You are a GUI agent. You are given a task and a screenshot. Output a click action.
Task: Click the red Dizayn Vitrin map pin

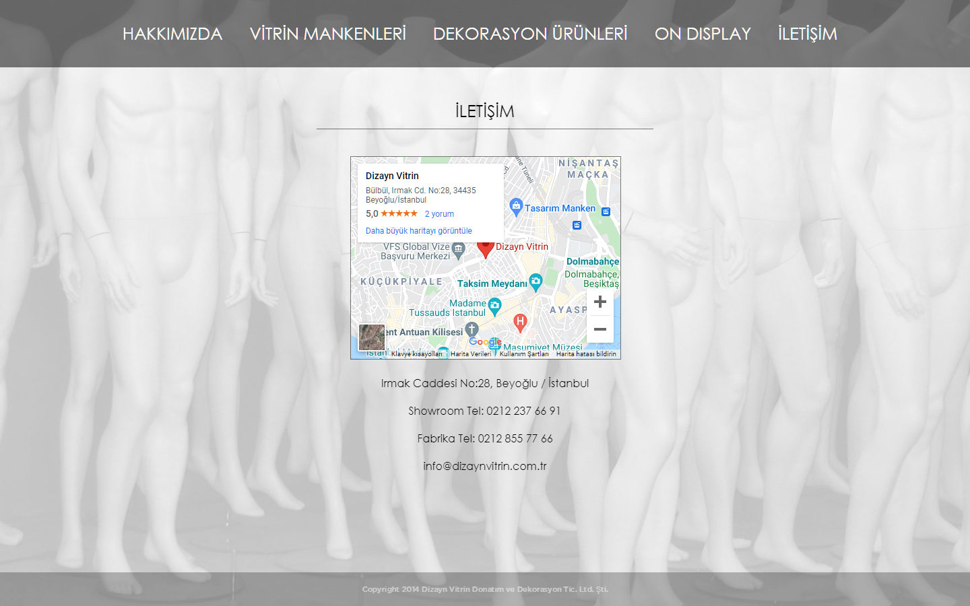486,248
